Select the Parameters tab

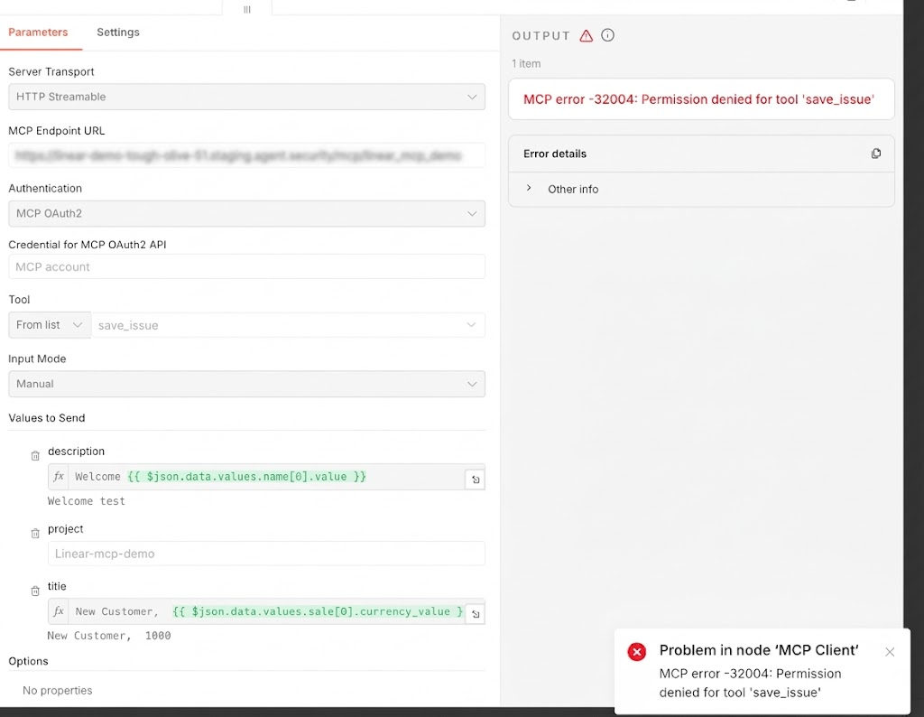pyautogui.click(x=40, y=32)
